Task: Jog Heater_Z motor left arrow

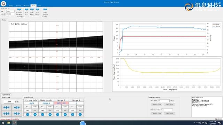Action: point(57,115)
